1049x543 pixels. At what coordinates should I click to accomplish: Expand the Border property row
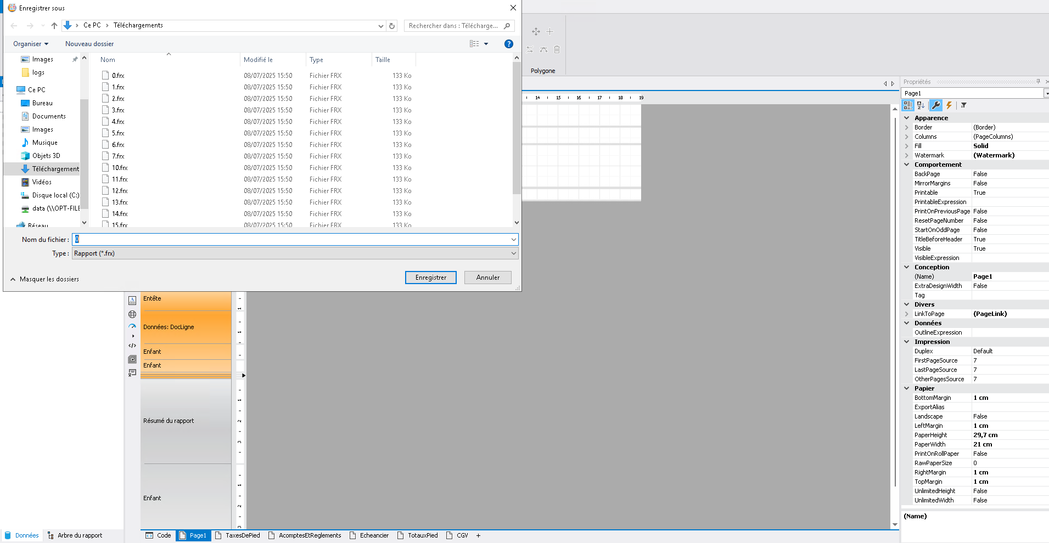907,127
